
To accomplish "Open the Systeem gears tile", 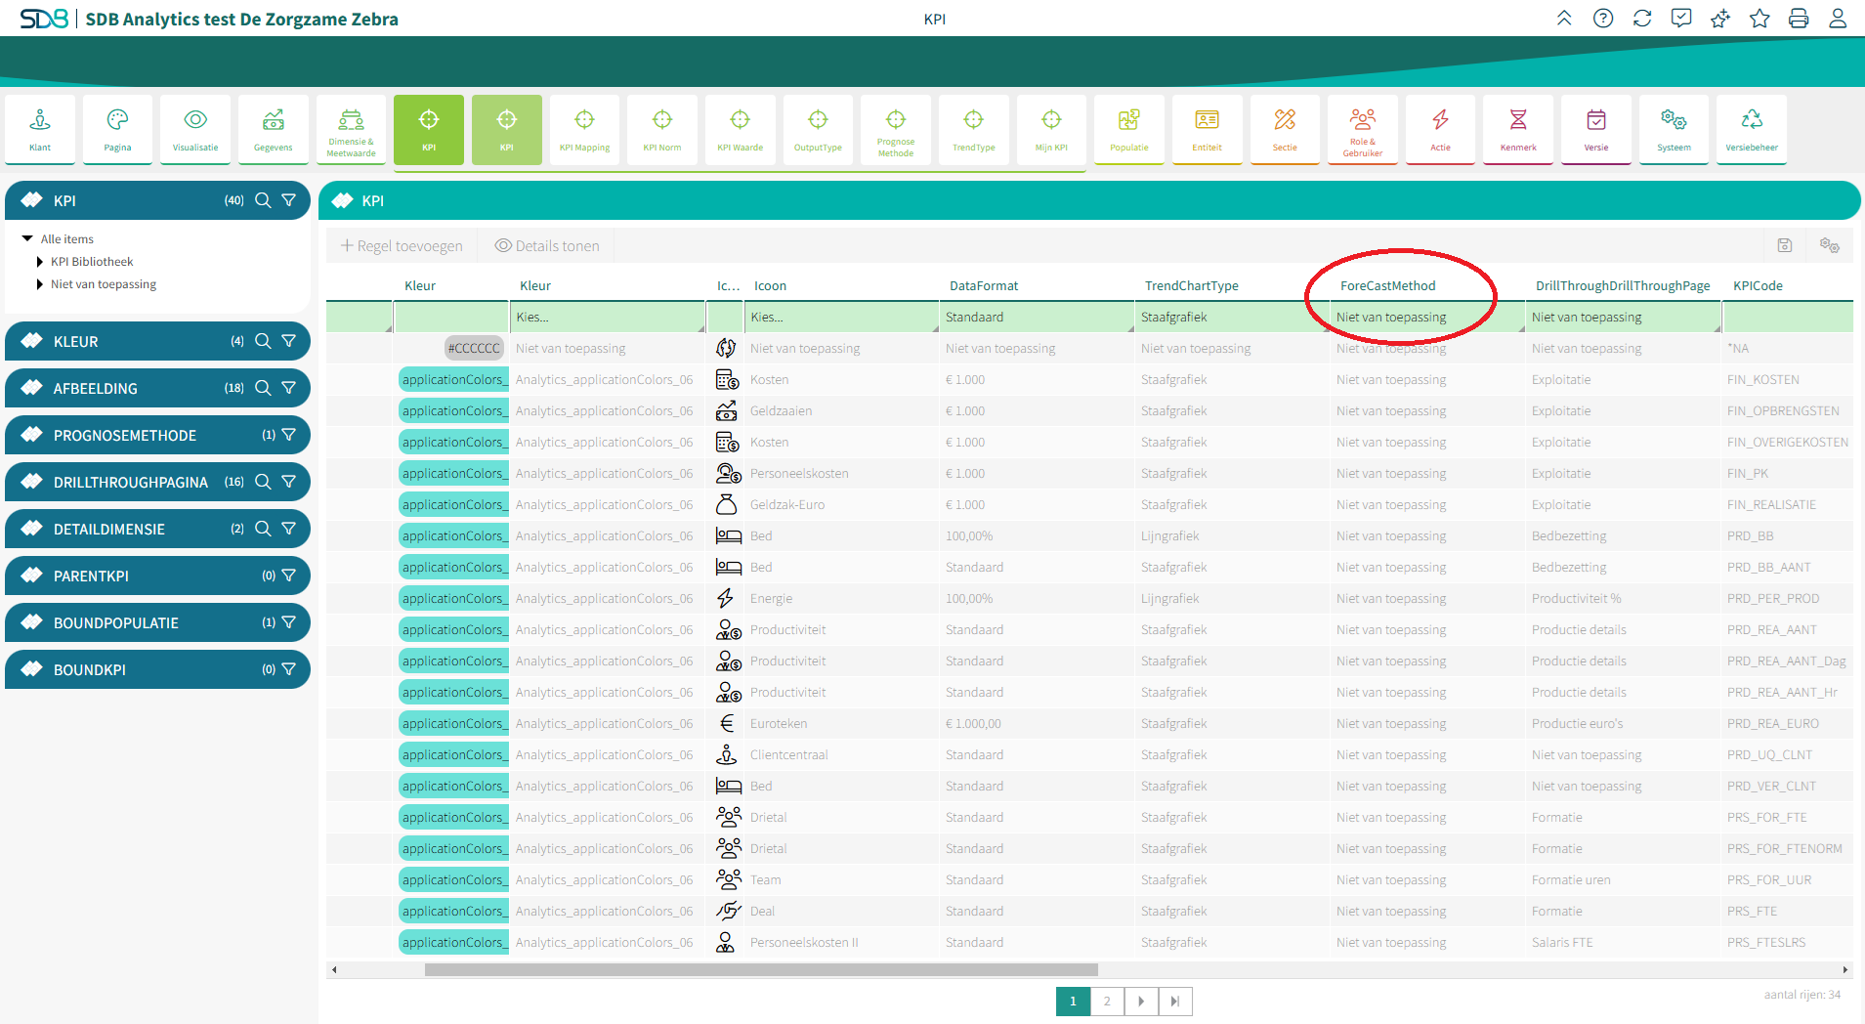I will (x=1674, y=129).
